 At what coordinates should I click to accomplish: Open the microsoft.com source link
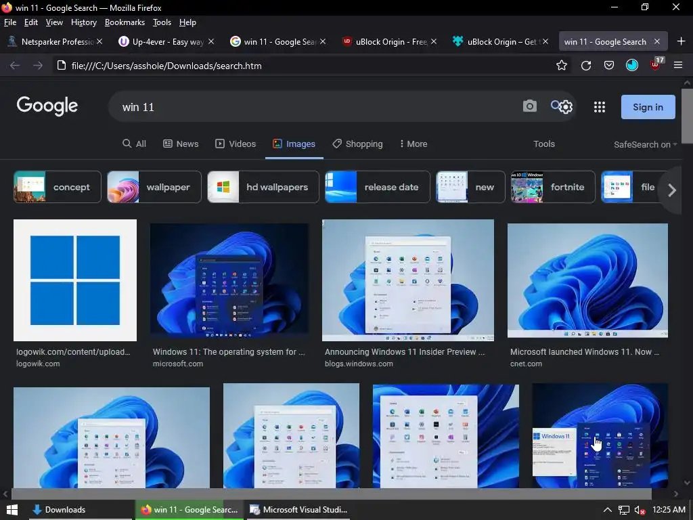pos(178,364)
